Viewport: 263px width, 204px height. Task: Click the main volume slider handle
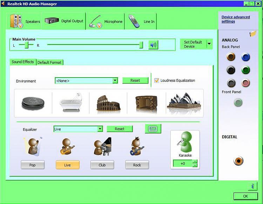tap(141, 45)
